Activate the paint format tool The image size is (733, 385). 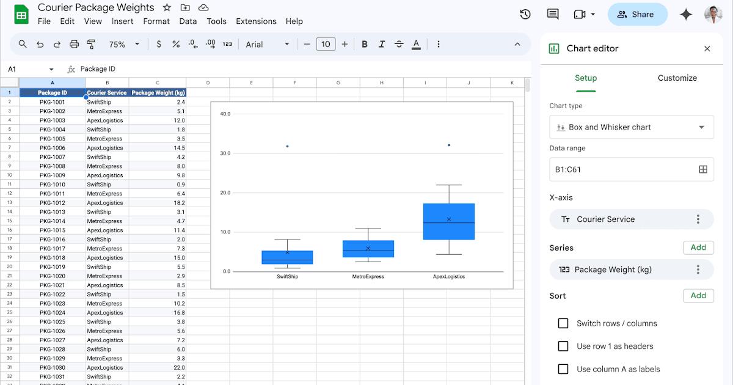92,44
